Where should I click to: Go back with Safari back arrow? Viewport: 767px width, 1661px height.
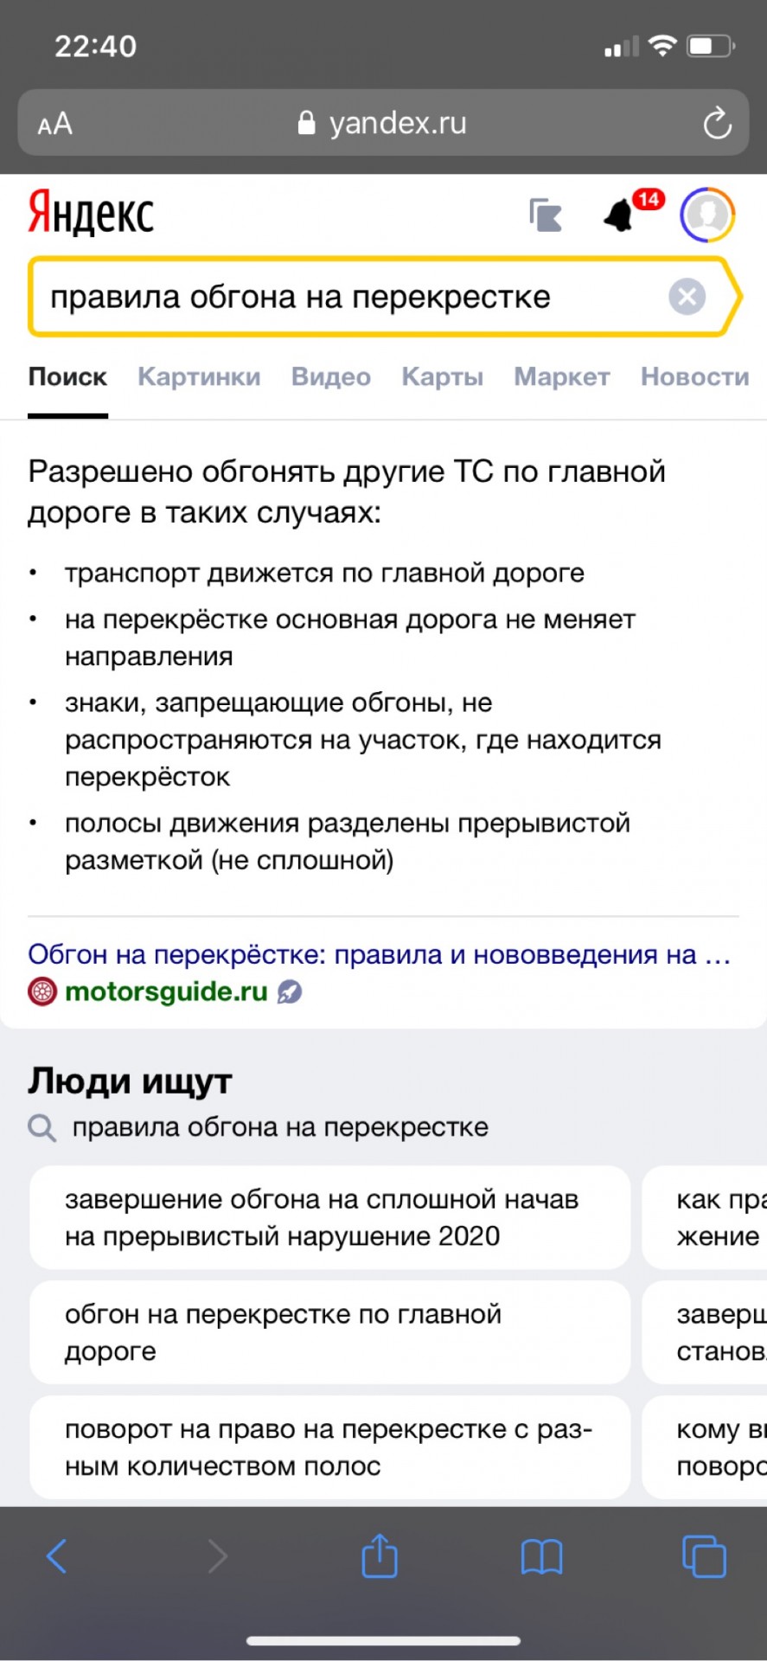[x=56, y=1556]
